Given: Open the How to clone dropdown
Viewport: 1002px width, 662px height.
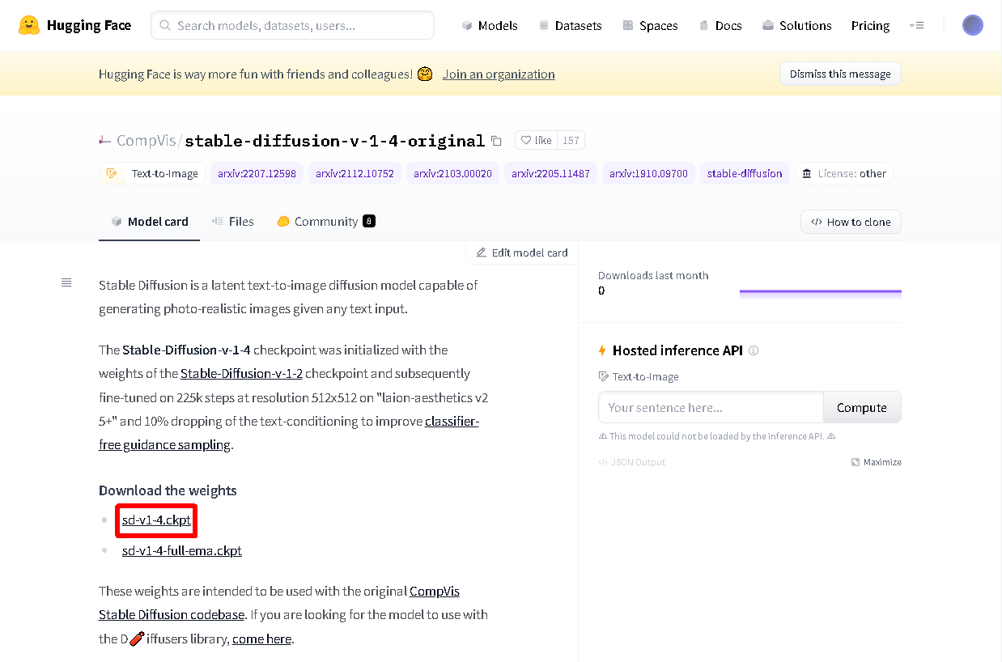Looking at the screenshot, I should pyautogui.click(x=851, y=222).
